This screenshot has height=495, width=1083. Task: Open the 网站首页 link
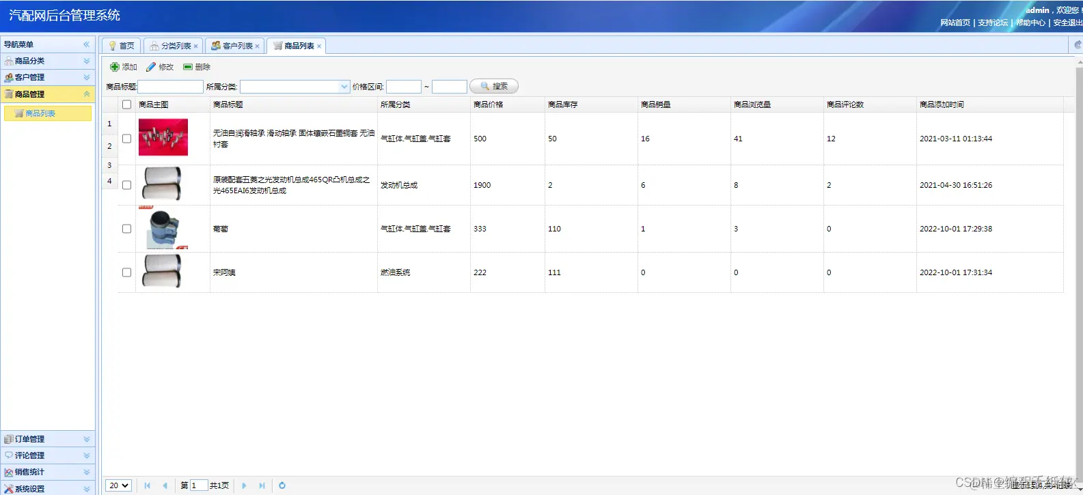955,23
